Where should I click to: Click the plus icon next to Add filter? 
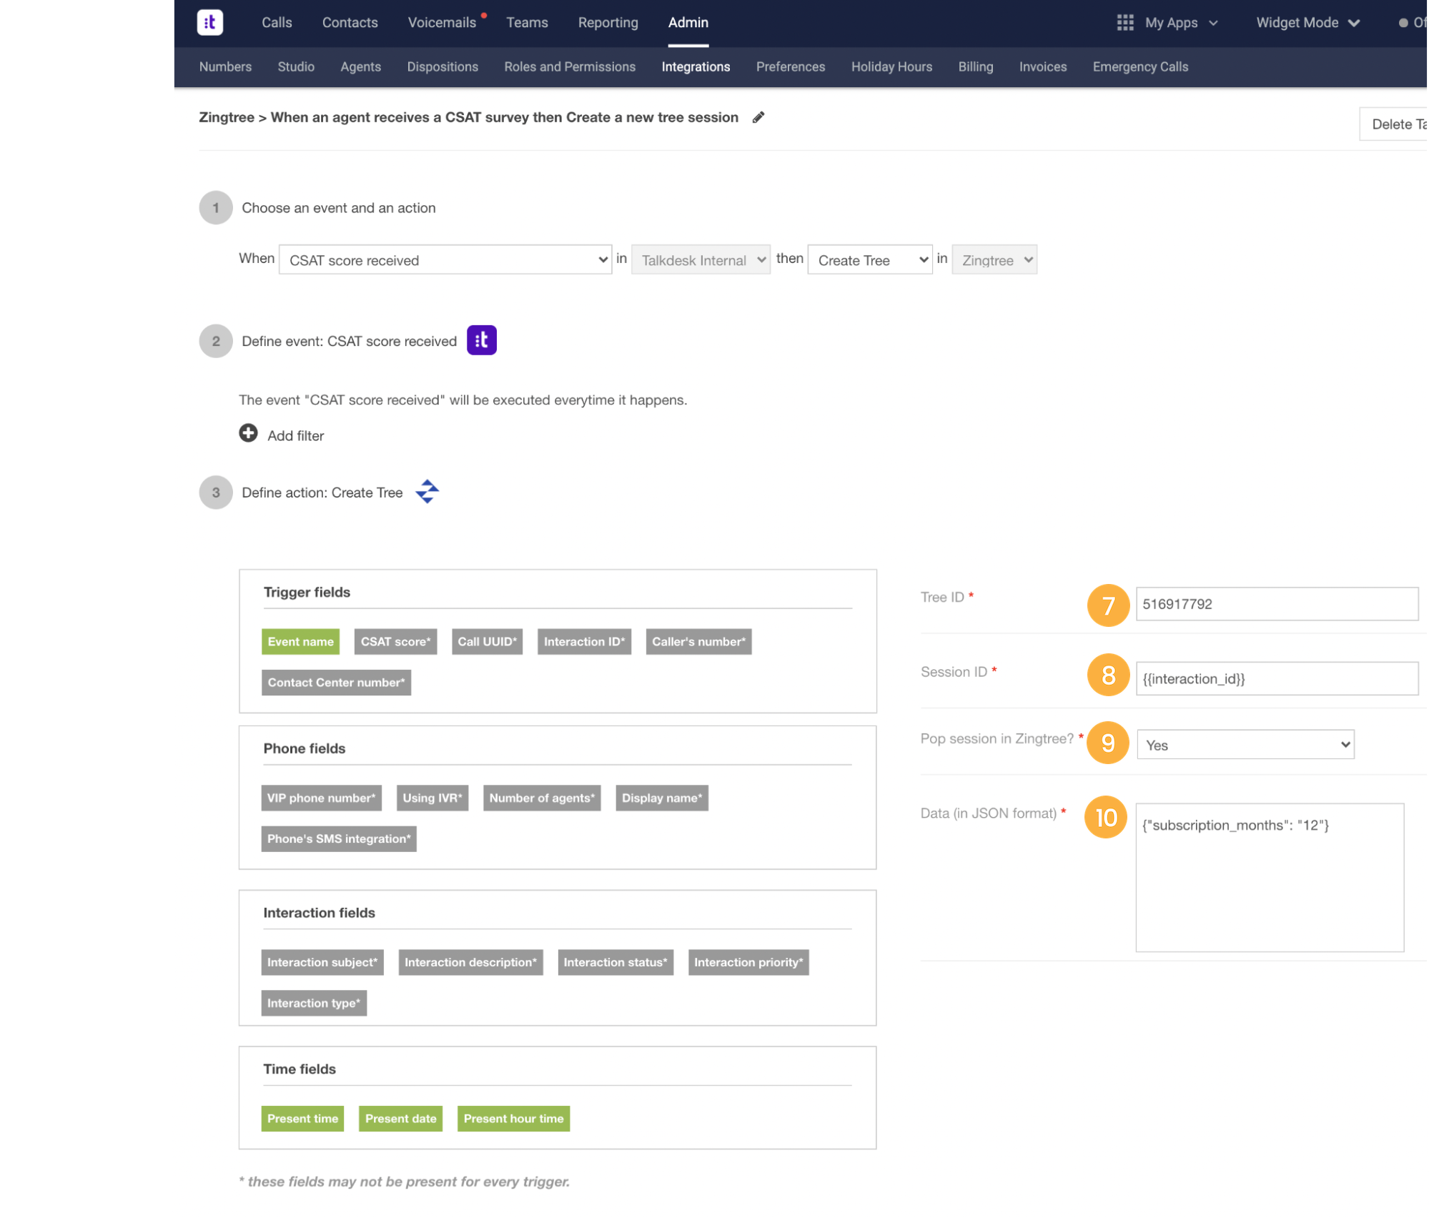[x=248, y=433]
